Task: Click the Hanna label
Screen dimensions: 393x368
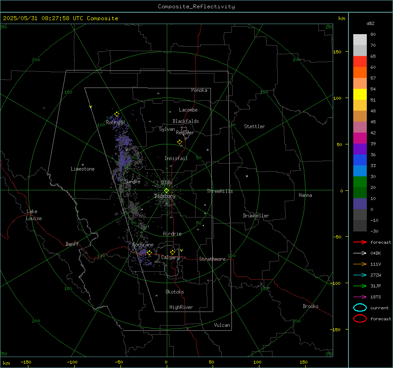Action: pyautogui.click(x=305, y=195)
